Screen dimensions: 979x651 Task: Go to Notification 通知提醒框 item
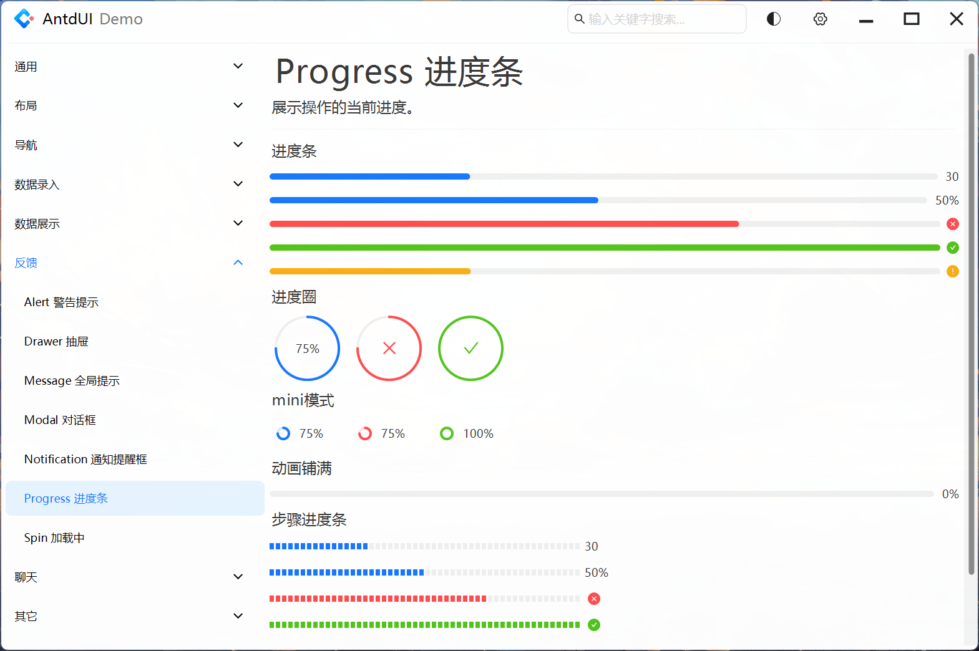point(85,460)
